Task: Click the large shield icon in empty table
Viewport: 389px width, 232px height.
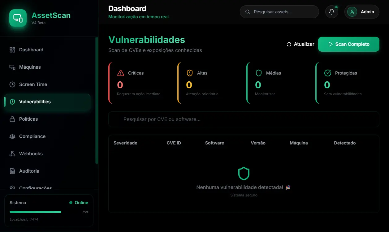Action: (244, 174)
